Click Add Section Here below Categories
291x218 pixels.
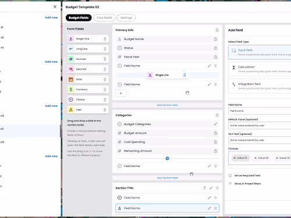tap(167, 178)
